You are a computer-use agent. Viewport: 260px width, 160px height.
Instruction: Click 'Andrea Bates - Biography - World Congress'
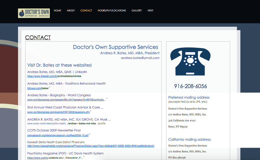[59, 95]
